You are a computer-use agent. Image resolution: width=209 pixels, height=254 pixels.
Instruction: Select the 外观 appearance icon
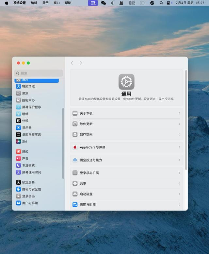pos(18,121)
